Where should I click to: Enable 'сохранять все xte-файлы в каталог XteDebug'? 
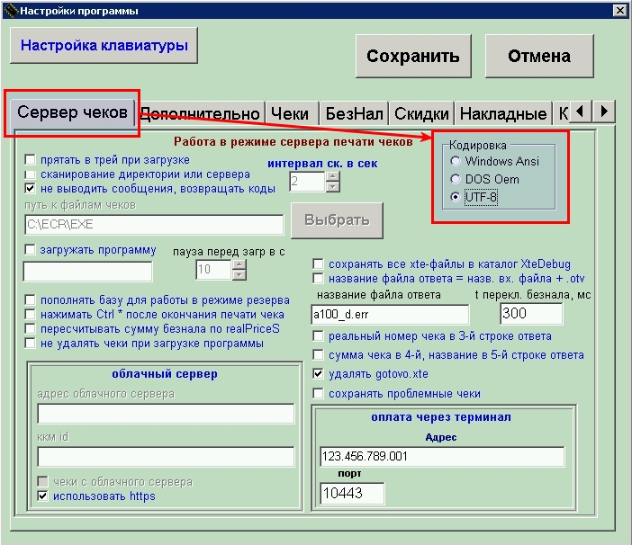point(318,264)
